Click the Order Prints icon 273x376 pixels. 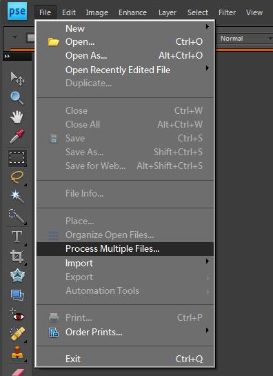pyautogui.click(x=54, y=333)
